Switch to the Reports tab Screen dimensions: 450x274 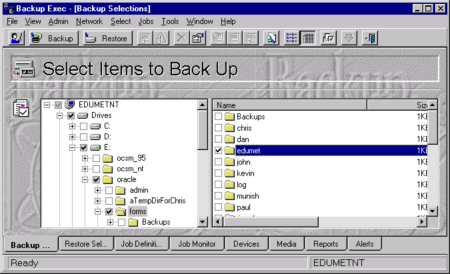click(x=326, y=244)
